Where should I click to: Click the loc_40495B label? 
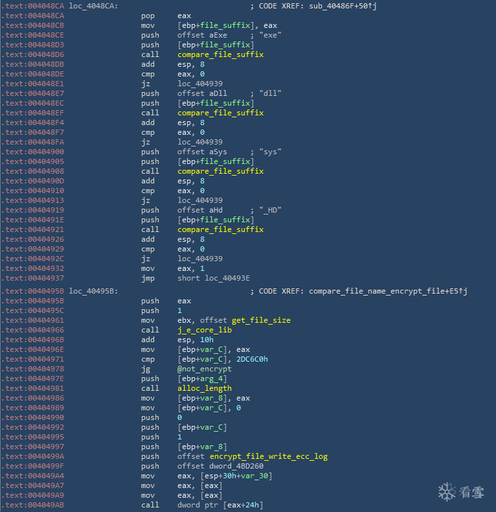(x=93, y=291)
